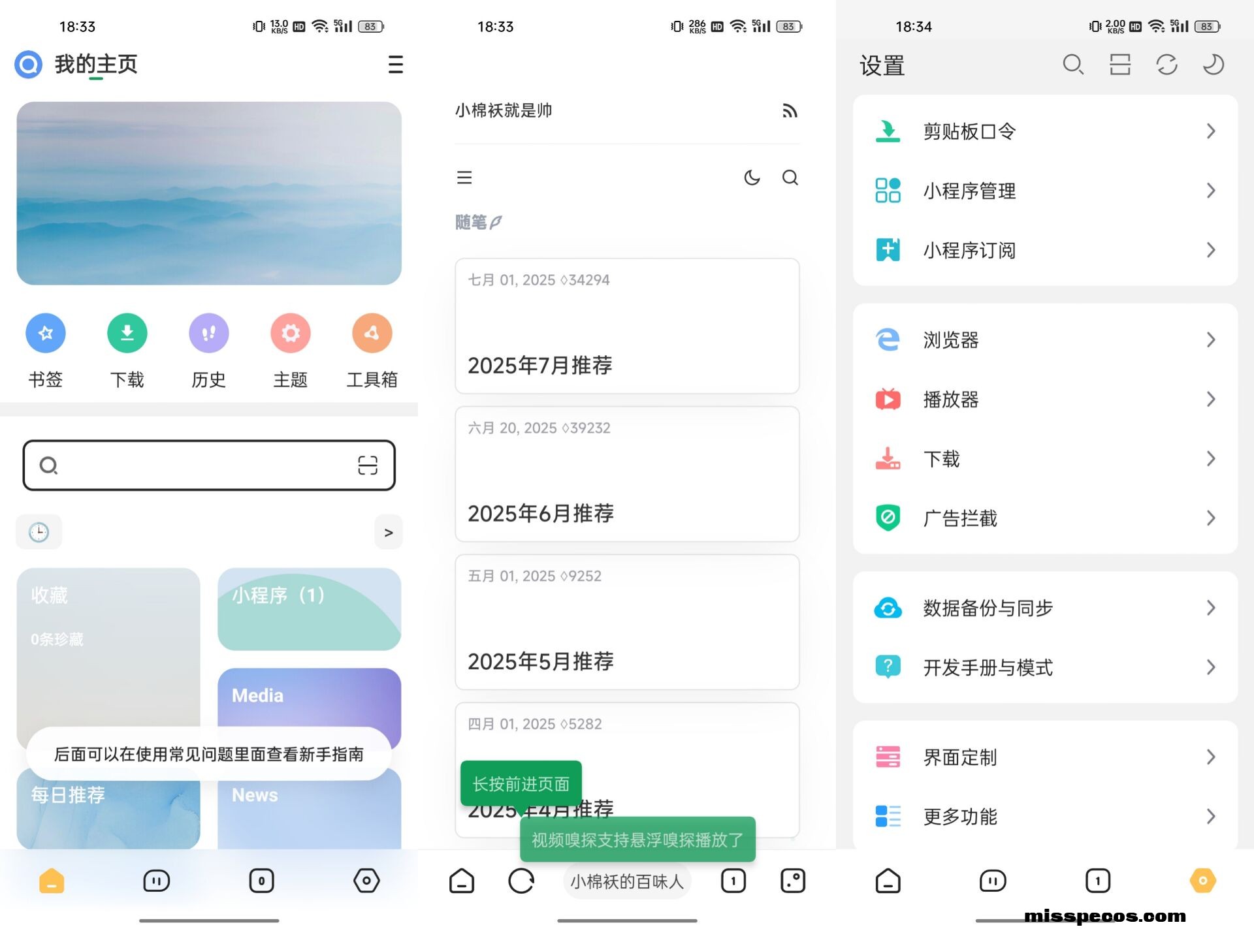Tap the 长按前进页面 tooltip

521,783
